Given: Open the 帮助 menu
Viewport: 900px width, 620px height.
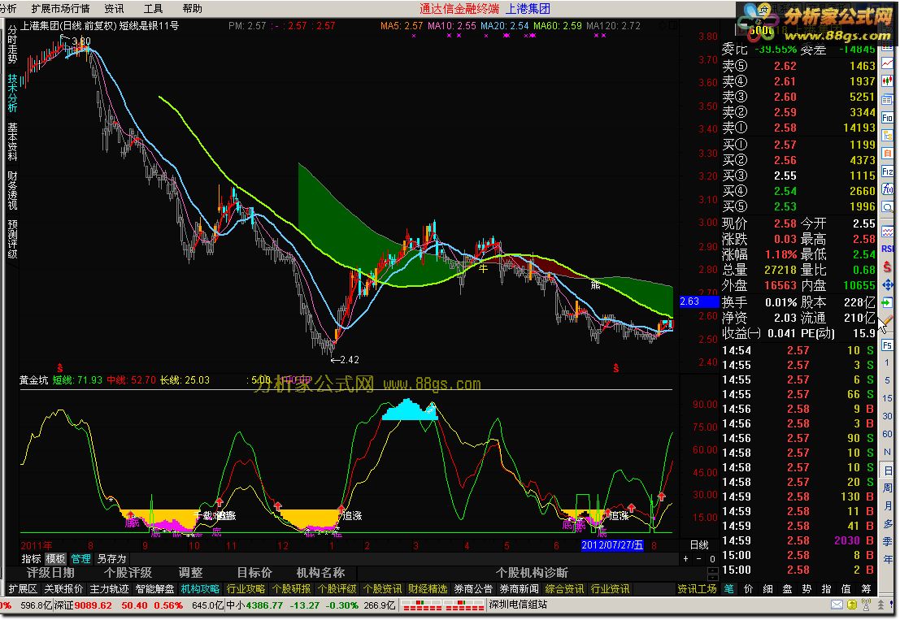Looking at the screenshot, I should (192, 9).
